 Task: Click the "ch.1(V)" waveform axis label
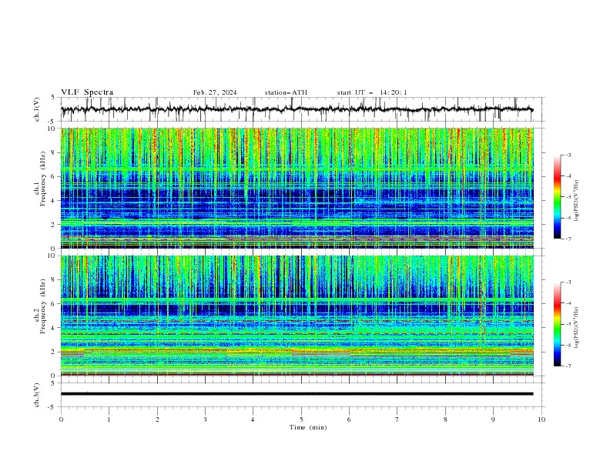point(37,109)
